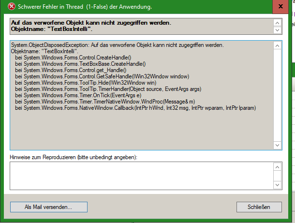Click down arrow of error message box scrollbar
Screen dimensions: 295x223
(277, 30)
